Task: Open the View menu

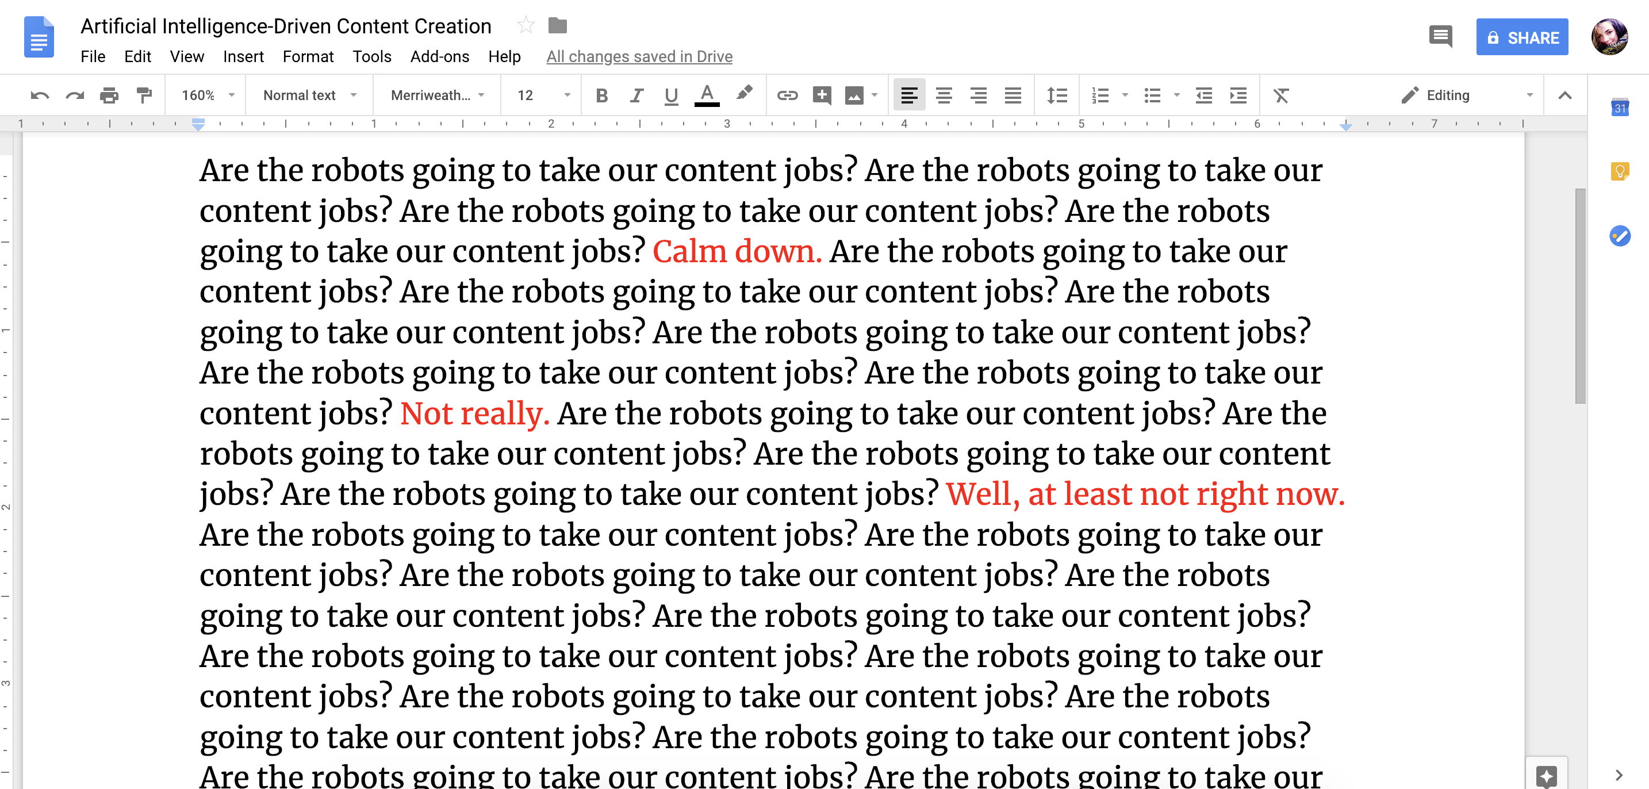Action: pos(187,56)
